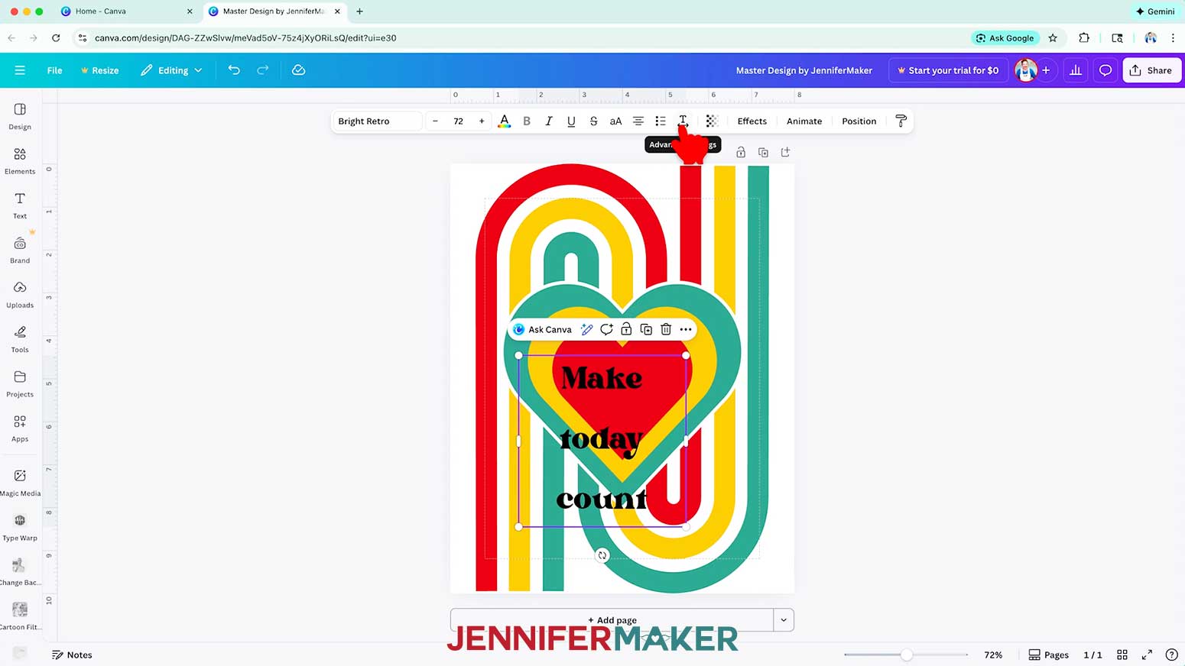Add collaborator with plus button
The width and height of the screenshot is (1185, 666).
[x=1046, y=70]
